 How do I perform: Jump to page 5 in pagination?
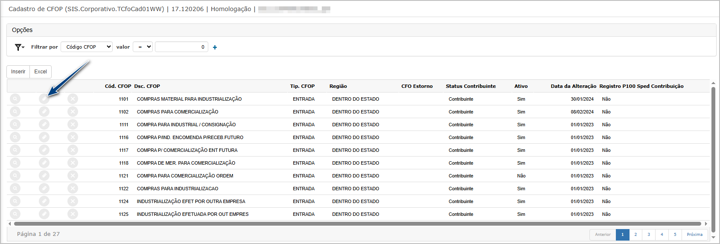coord(675,235)
